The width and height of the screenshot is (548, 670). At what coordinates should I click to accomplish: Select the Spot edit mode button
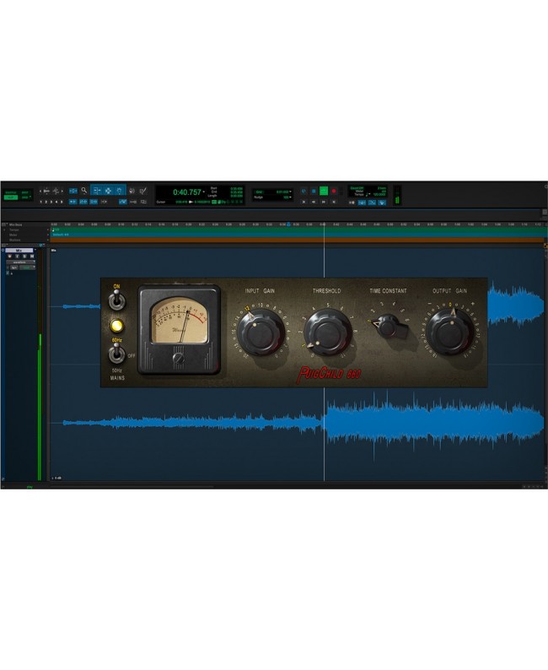pyautogui.click(x=25, y=192)
